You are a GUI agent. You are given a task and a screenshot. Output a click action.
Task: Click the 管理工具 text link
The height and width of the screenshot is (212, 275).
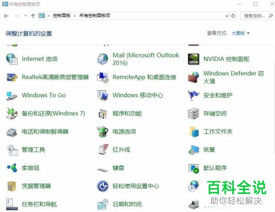[x=34, y=149]
